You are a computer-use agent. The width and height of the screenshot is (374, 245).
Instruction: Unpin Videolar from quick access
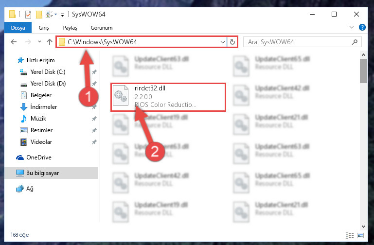[94, 142]
